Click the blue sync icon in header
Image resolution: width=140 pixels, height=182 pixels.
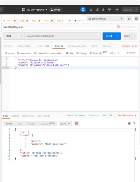[83, 10]
